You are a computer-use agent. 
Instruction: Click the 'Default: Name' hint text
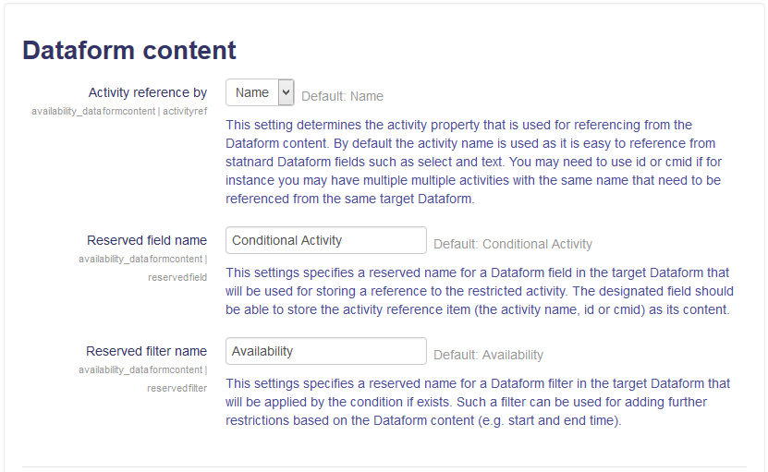(342, 96)
